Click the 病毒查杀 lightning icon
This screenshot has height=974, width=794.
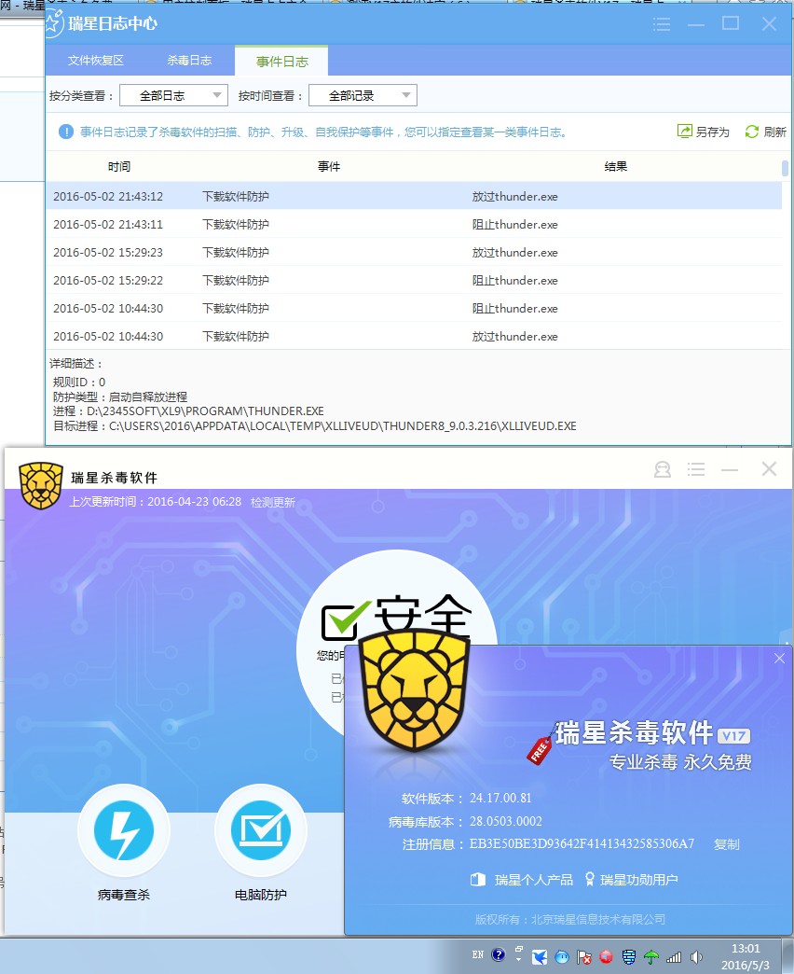click(123, 830)
